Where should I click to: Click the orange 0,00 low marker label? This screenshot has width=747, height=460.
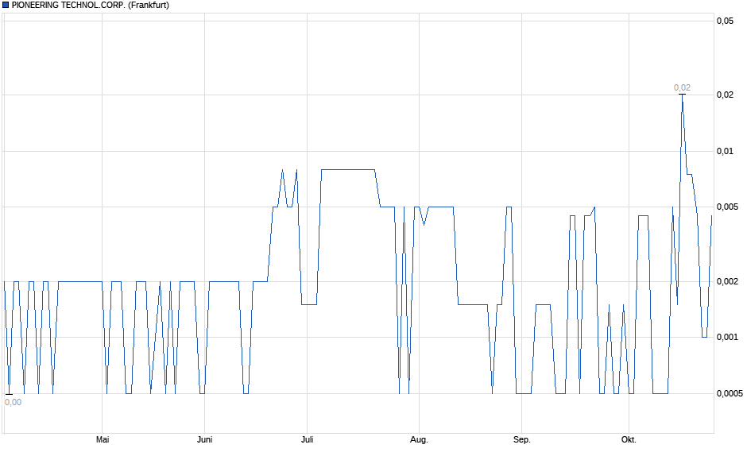[13, 402]
